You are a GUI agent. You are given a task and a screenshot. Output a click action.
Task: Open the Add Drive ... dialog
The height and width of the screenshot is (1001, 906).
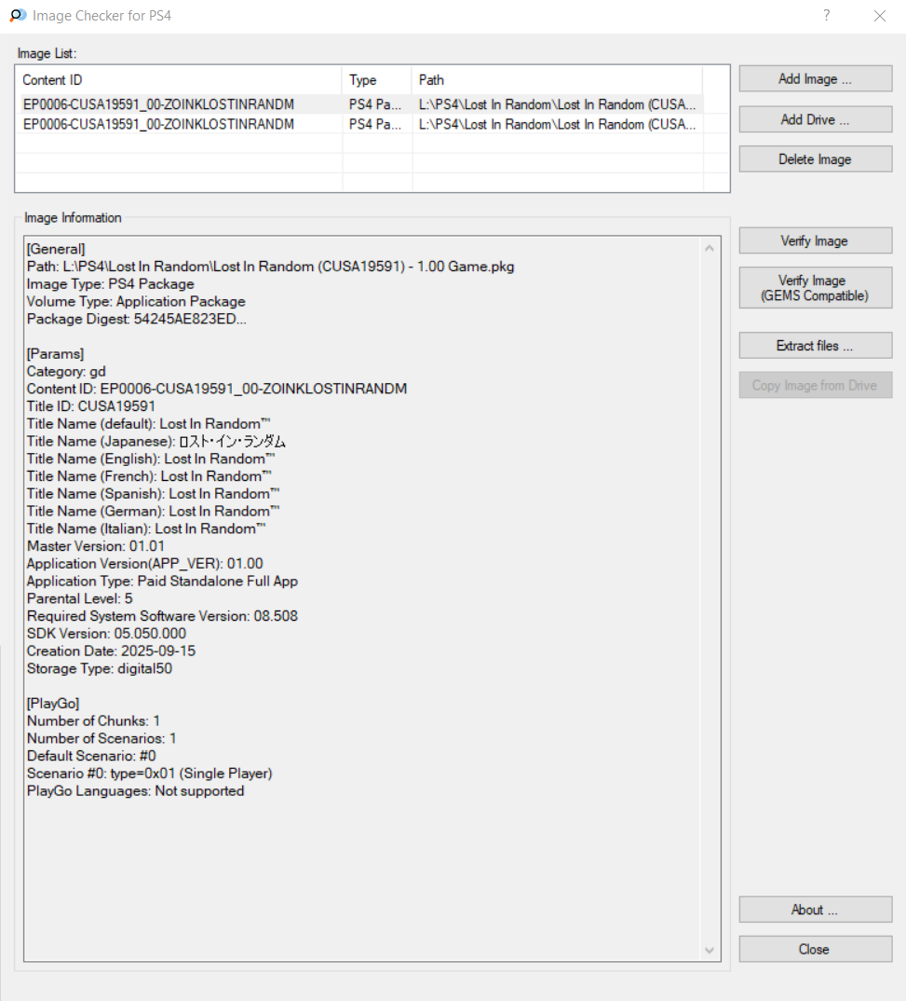coord(816,119)
